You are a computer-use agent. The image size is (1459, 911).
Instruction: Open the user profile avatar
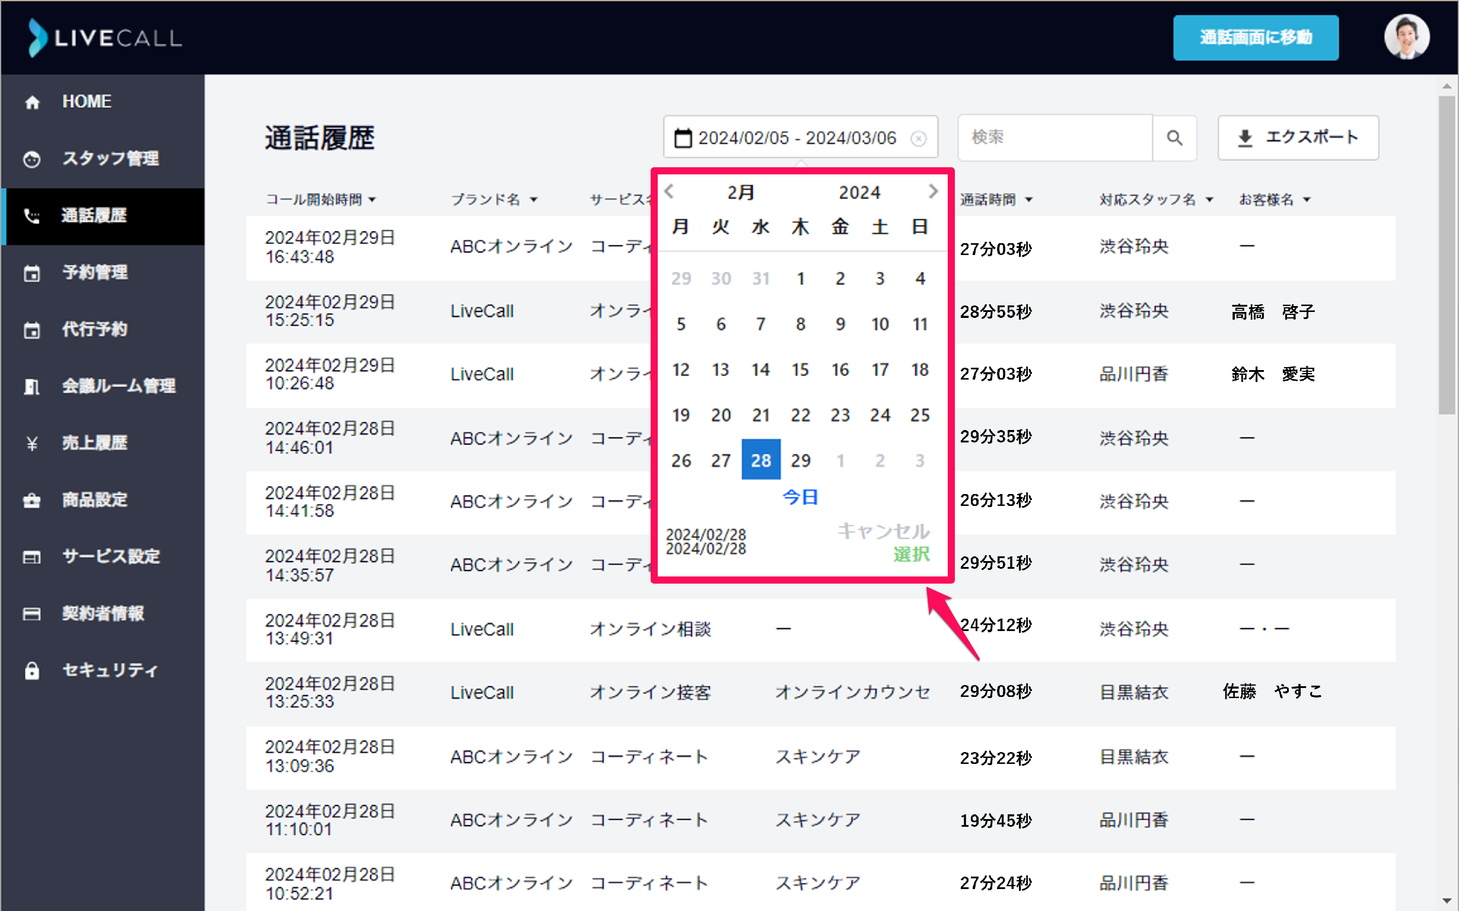pyautogui.click(x=1407, y=37)
